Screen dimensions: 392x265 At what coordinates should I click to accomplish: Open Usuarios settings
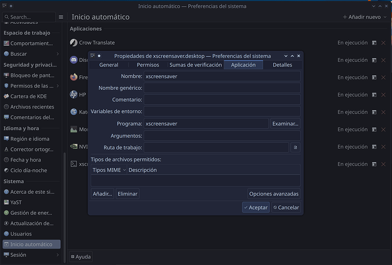pyautogui.click(x=31, y=234)
